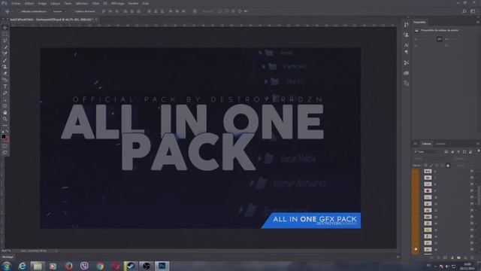
Task: Toggle Sélection automatique checkbox
Action: pos(20,11)
